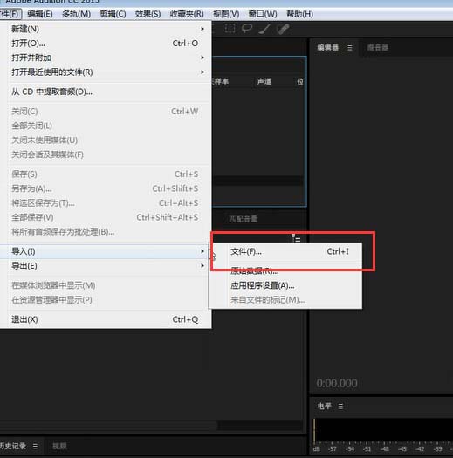Choose 打开(O)... from the File menu
Viewport: 453px width, 458px height.
click(106, 44)
